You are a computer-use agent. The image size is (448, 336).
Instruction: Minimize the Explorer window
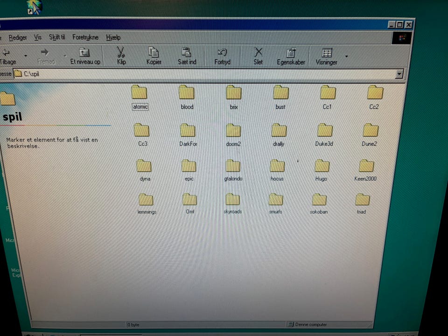coord(392,25)
